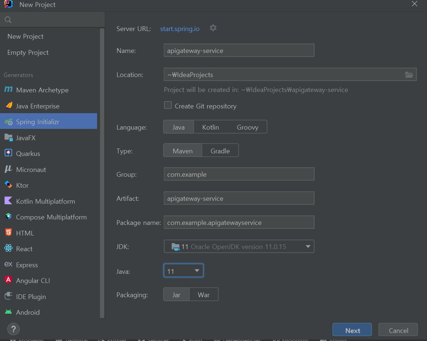This screenshot has width=427, height=341.
Task: Click the Cancel button
Action: pos(398,330)
